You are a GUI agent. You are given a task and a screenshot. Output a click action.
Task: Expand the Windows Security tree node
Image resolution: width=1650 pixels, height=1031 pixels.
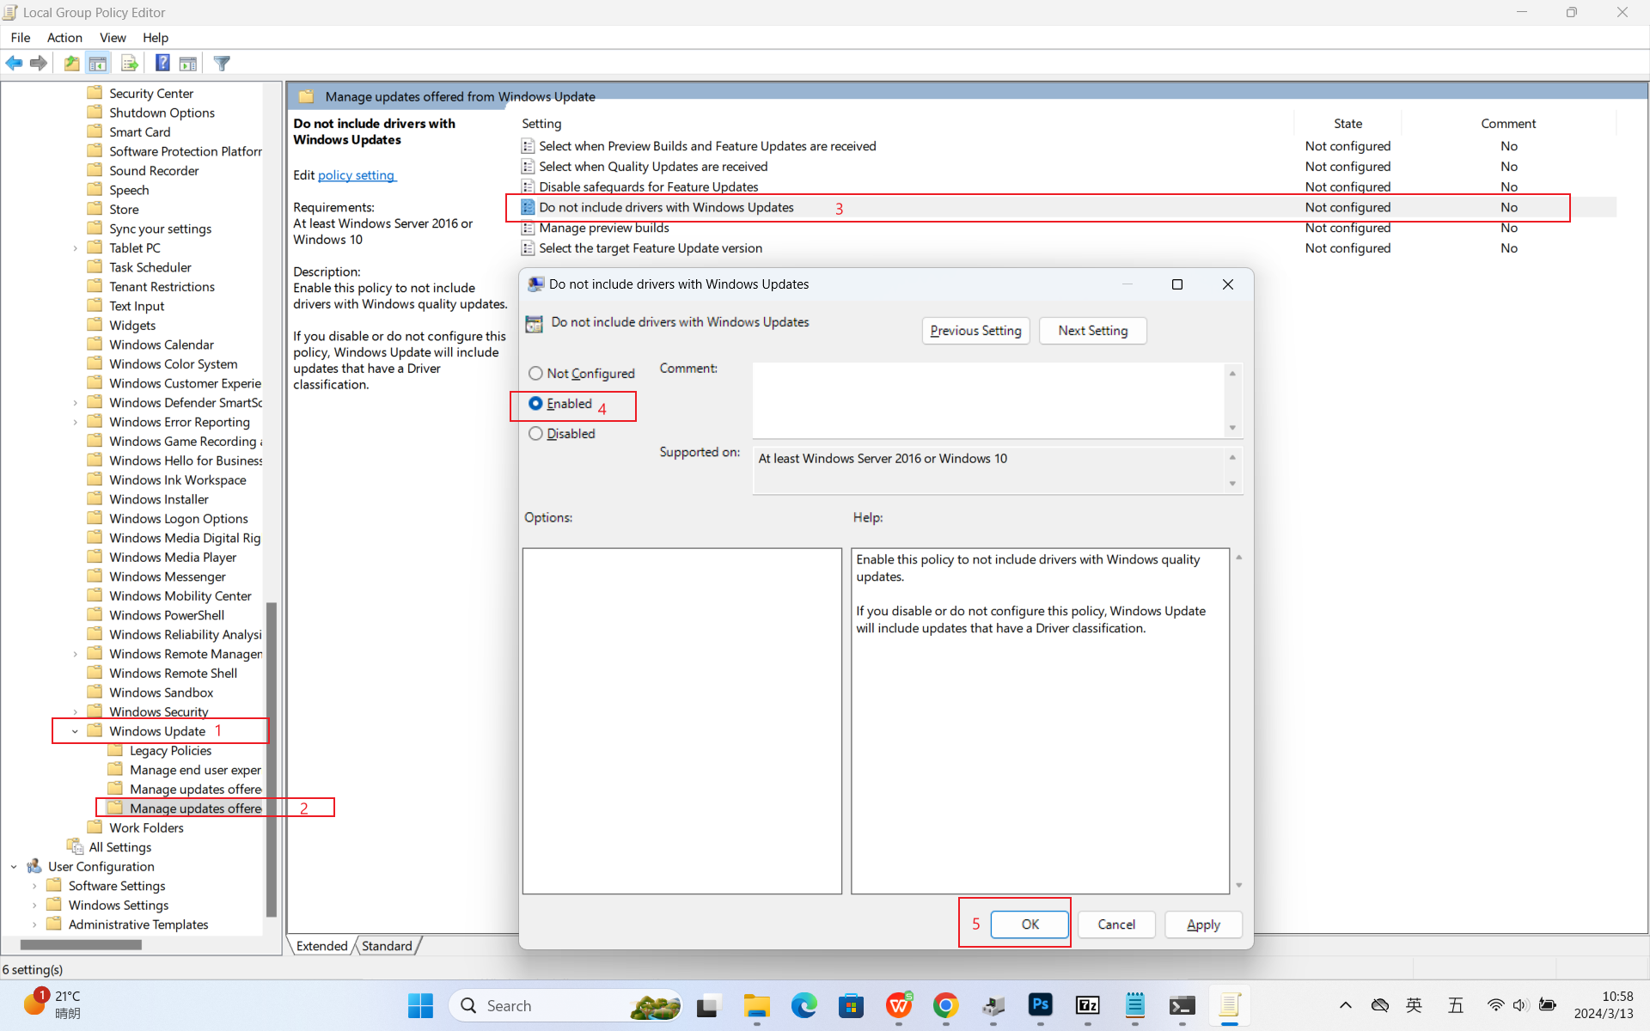point(76,711)
